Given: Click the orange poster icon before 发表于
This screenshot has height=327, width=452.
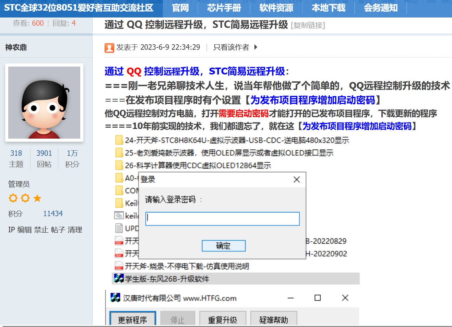Looking at the screenshot, I should 109,48.
